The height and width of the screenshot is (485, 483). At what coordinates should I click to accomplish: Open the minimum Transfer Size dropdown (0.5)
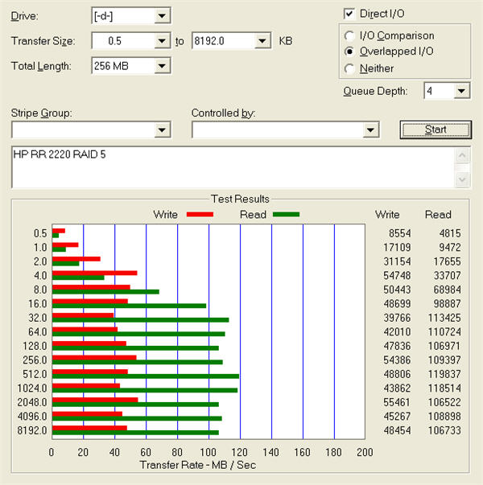162,41
